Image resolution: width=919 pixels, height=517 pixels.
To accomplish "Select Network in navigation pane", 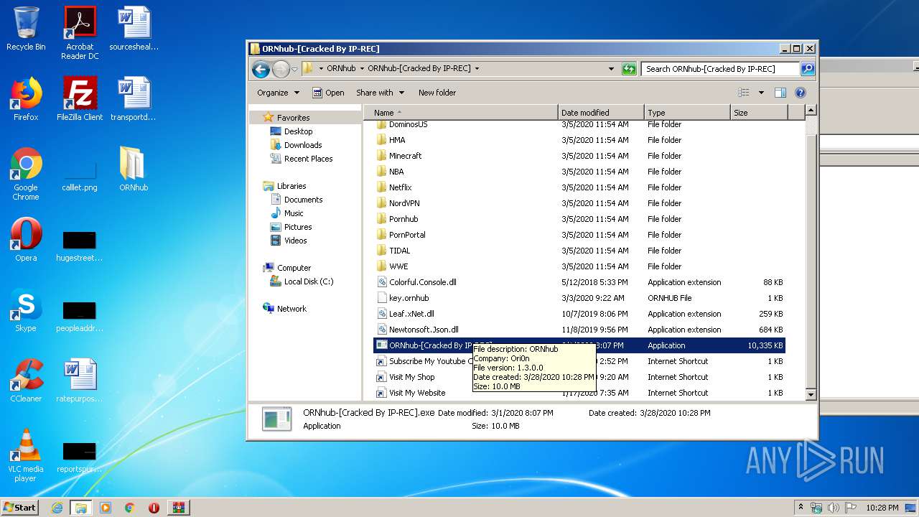I will tap(291, 309).
